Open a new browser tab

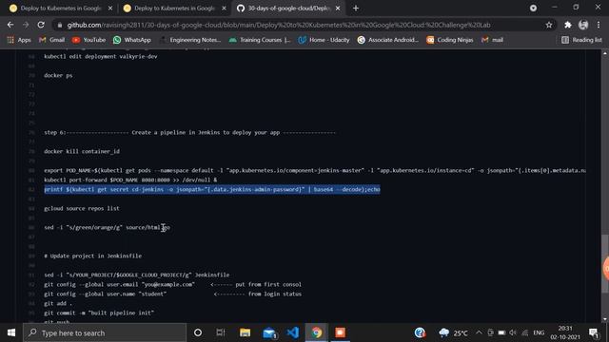point(356,9)
